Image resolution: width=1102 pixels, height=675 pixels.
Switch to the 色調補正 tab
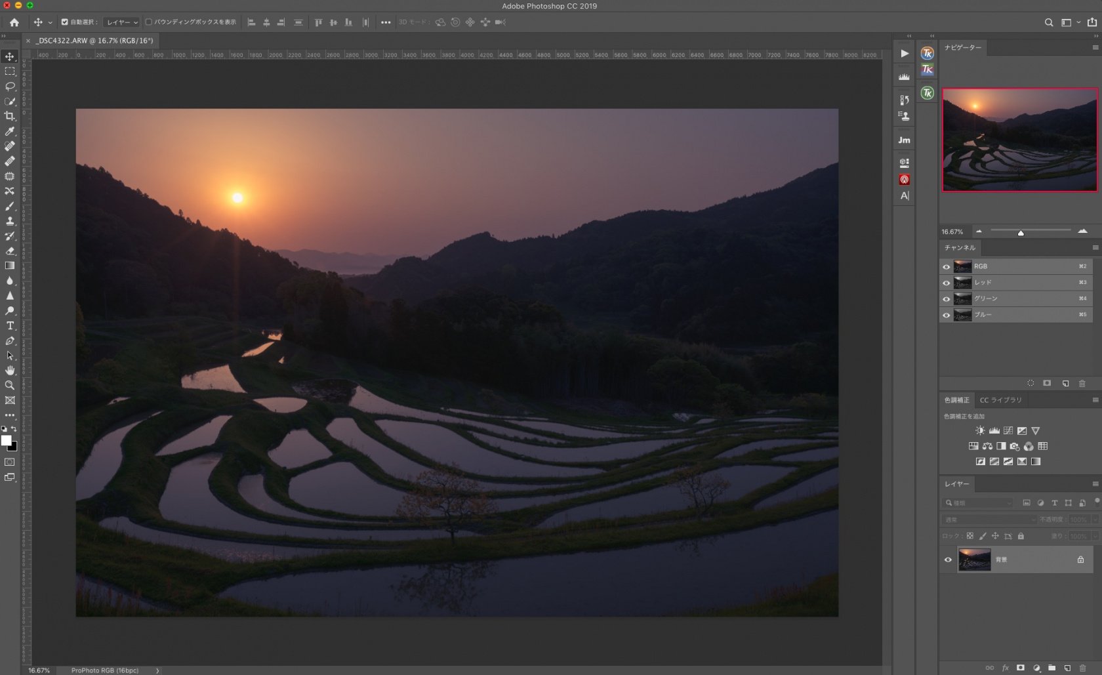pos(956,400)
